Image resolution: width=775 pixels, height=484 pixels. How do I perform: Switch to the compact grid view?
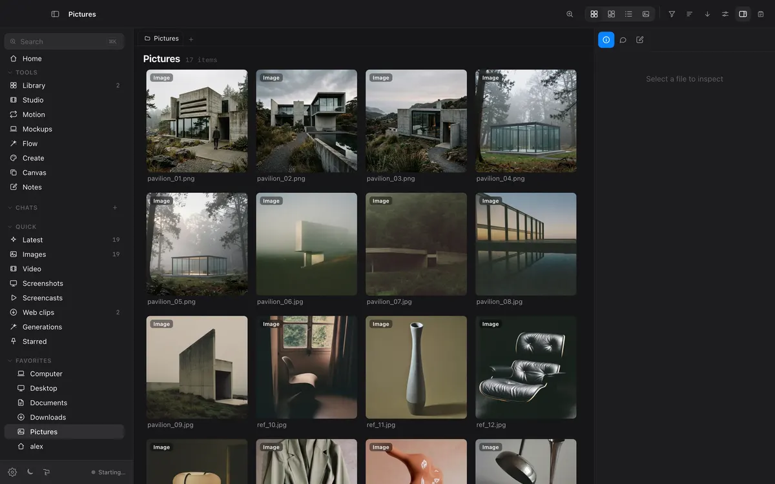612,14
